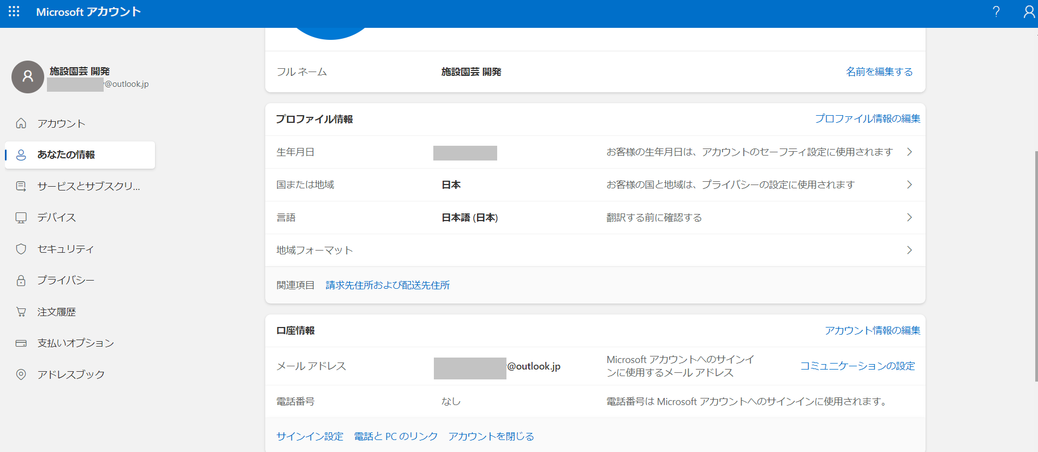Click the help question mark icon
1038x452 pixels.
996,11
